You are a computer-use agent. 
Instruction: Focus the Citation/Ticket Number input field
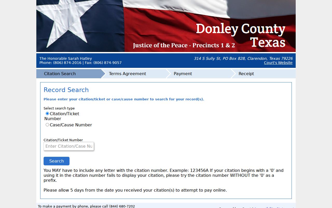[x=69, y=146]
